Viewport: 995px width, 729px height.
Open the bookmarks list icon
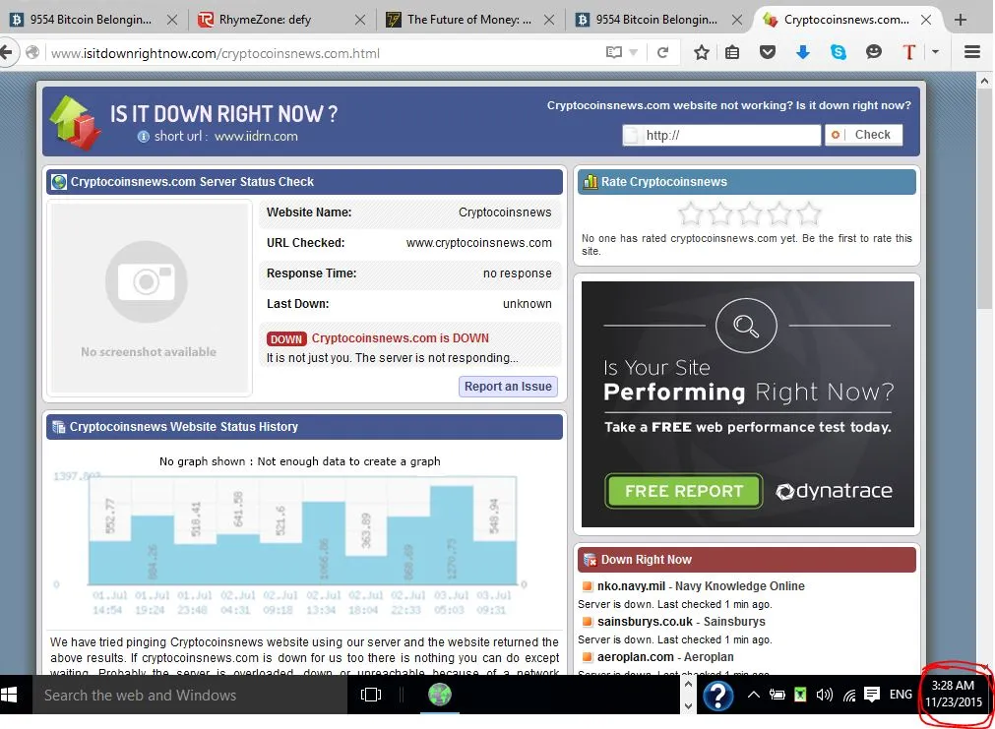[732, 53]
